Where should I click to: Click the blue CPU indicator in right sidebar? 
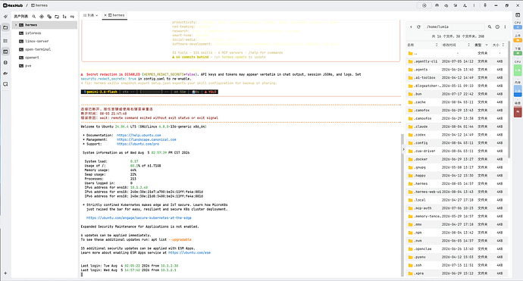coord(518,27)
